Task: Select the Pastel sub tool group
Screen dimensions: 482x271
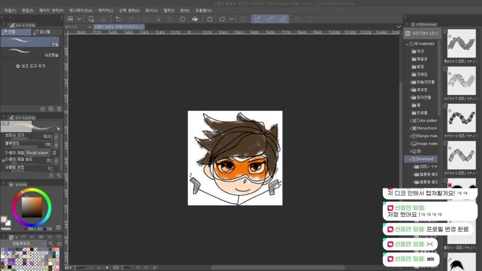Action: point(45,32)
